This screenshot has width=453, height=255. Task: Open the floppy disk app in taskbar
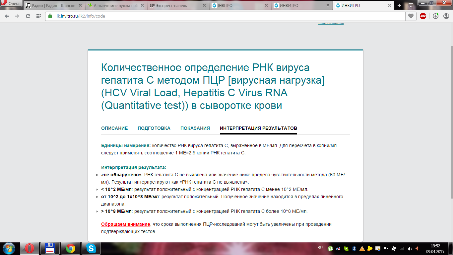point(50,248)
